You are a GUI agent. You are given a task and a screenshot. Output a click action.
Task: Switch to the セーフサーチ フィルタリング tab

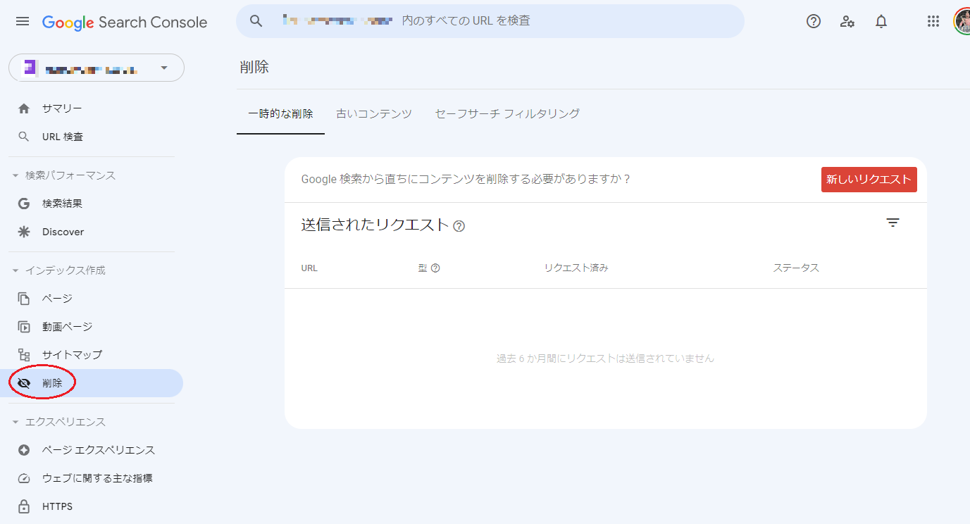(x=506, y=113)
